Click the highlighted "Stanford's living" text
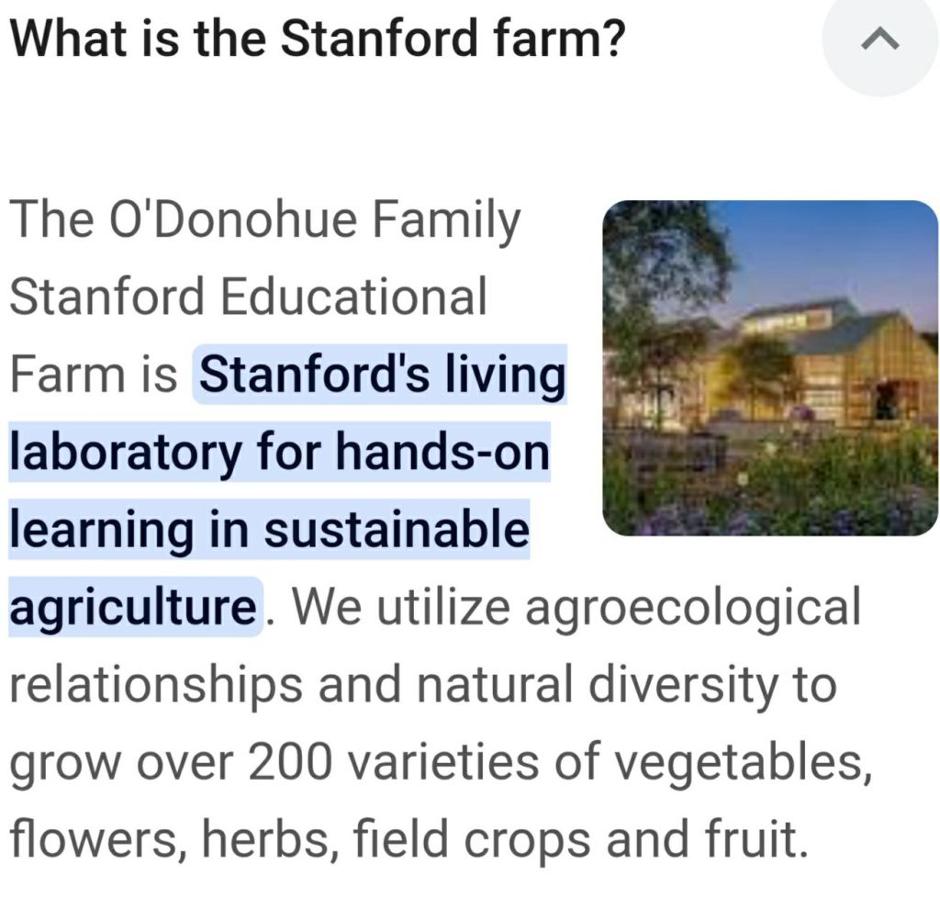Viewport: 940px width, 898px height. point(380,375)
